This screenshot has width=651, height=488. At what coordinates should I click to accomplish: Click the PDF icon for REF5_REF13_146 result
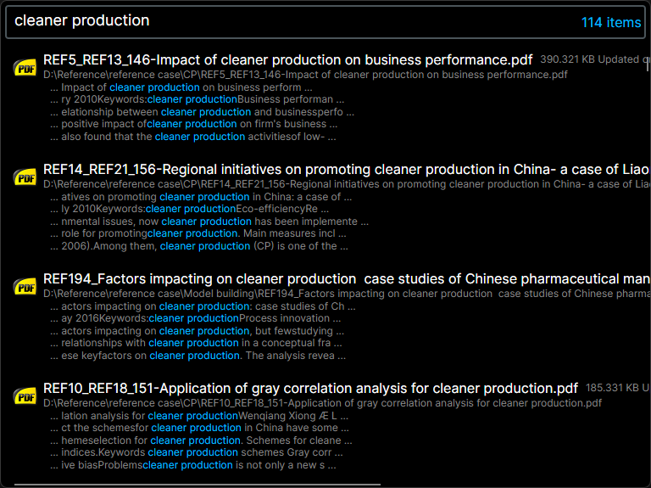(25, 68)
